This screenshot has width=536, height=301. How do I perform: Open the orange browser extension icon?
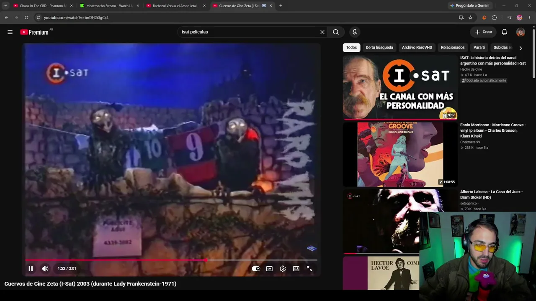pos(484,18)
